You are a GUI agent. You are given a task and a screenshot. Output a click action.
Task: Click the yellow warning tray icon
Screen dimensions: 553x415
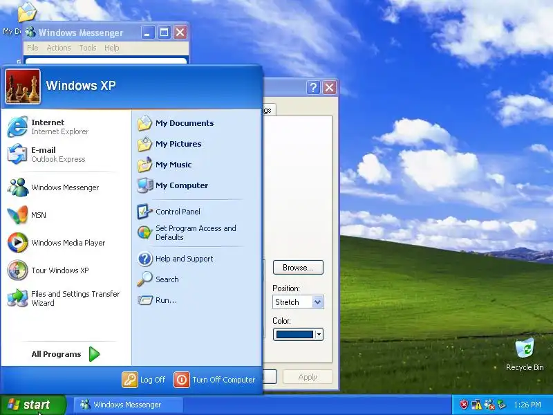click(x=476, y=405)
